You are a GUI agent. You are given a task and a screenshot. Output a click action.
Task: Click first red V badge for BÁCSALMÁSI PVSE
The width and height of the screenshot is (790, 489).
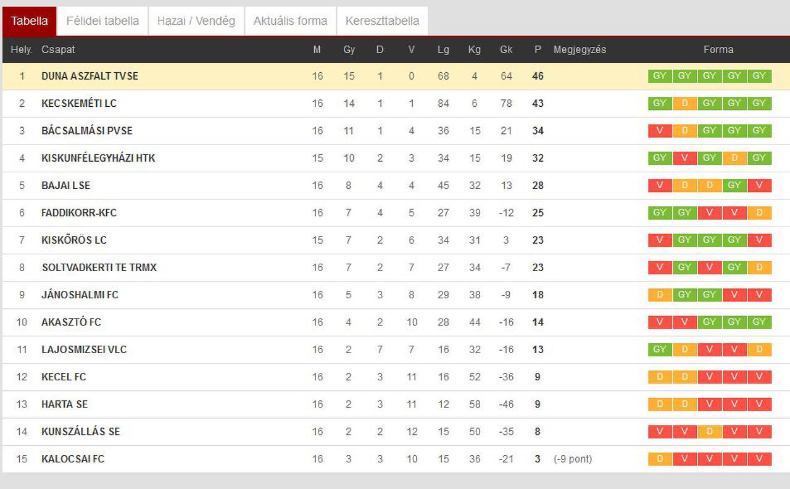point(660,130)
